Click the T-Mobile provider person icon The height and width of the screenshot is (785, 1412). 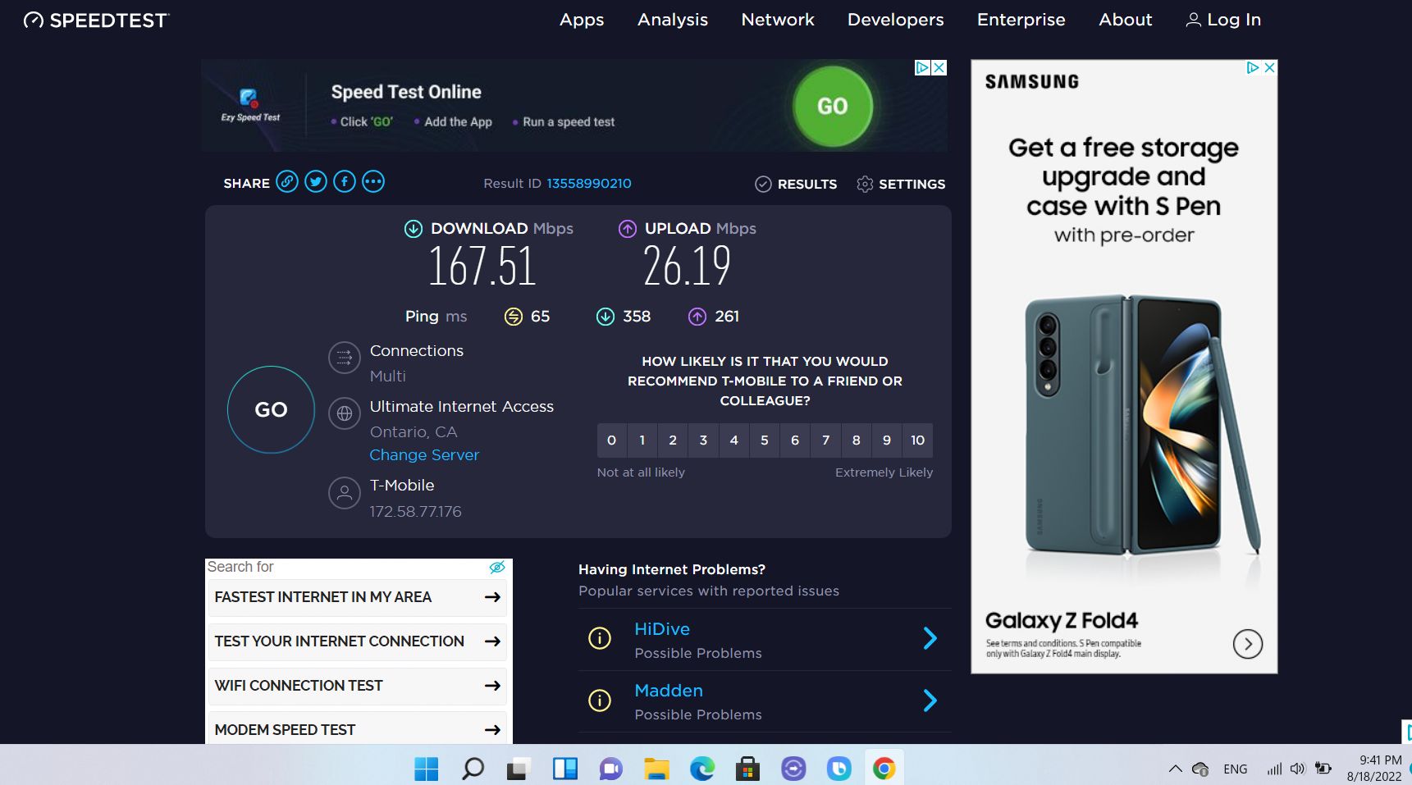click(345, 493)
